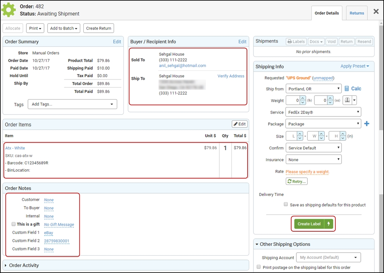384x273 pixels.
Task: Click the Verify Address link
Action: pos(231,76)
